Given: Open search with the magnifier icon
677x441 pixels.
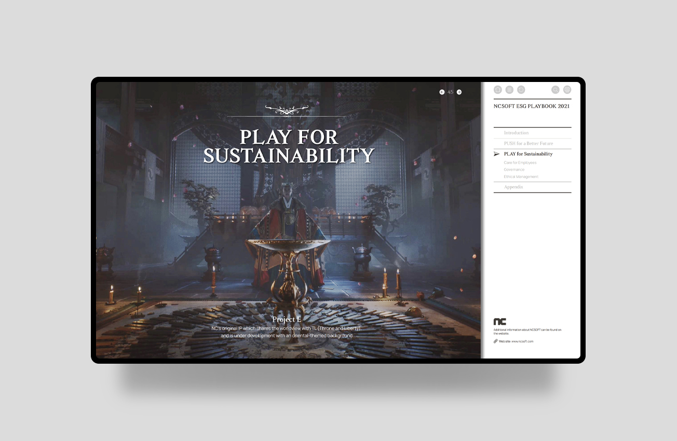Looking at the screenshot, I should click(556, 90).
